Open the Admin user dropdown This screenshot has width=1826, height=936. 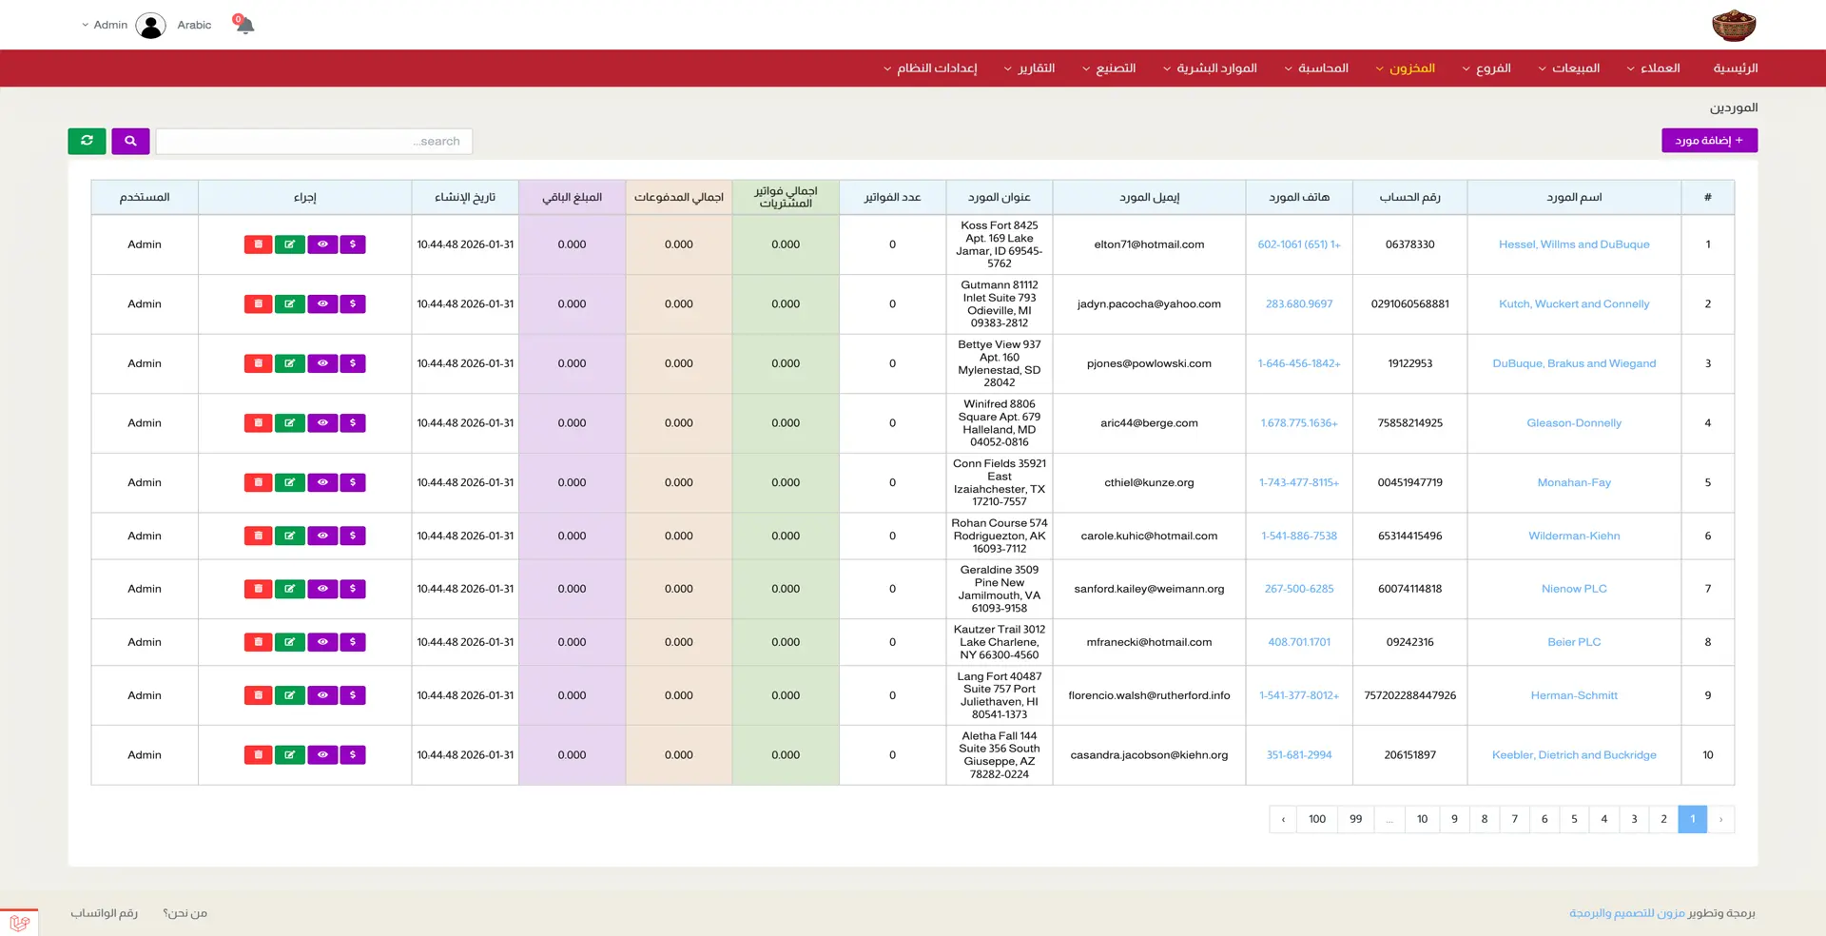pos(105,26)
